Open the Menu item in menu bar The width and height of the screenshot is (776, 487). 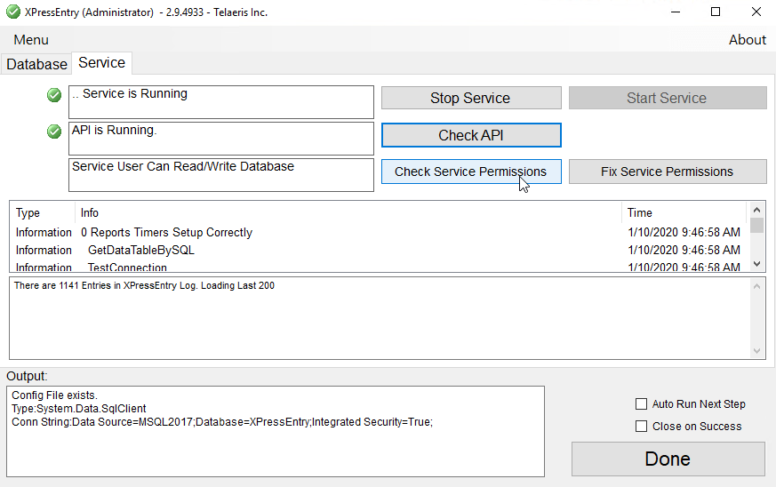pyautogui.click(x=31, y=40)
